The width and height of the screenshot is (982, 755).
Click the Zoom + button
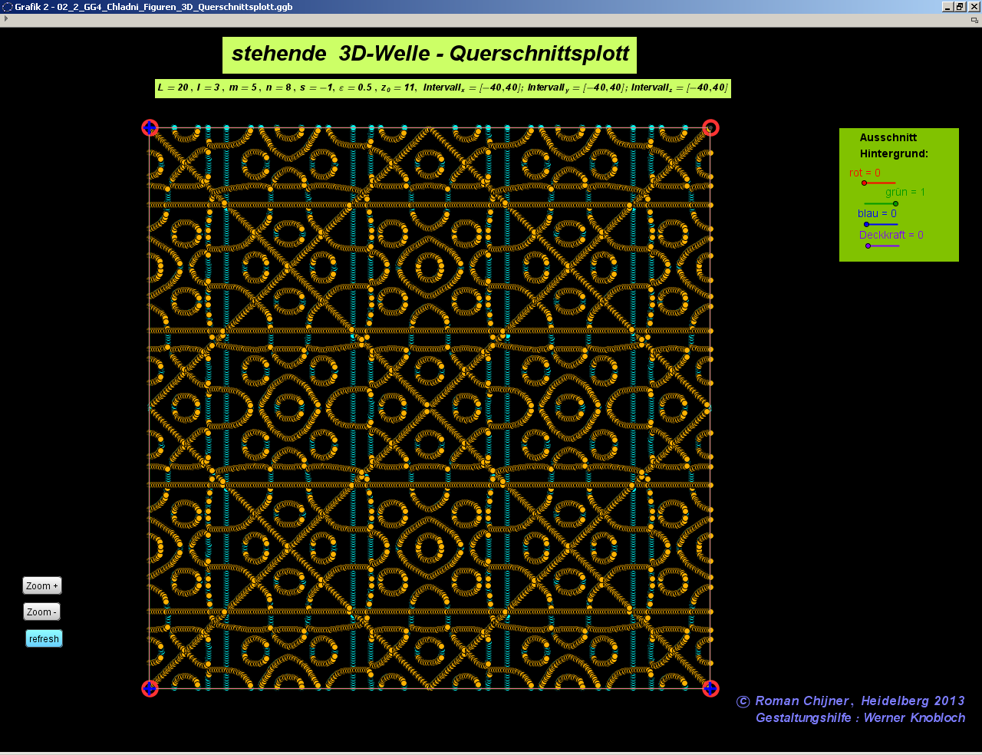tap(41, 585)
